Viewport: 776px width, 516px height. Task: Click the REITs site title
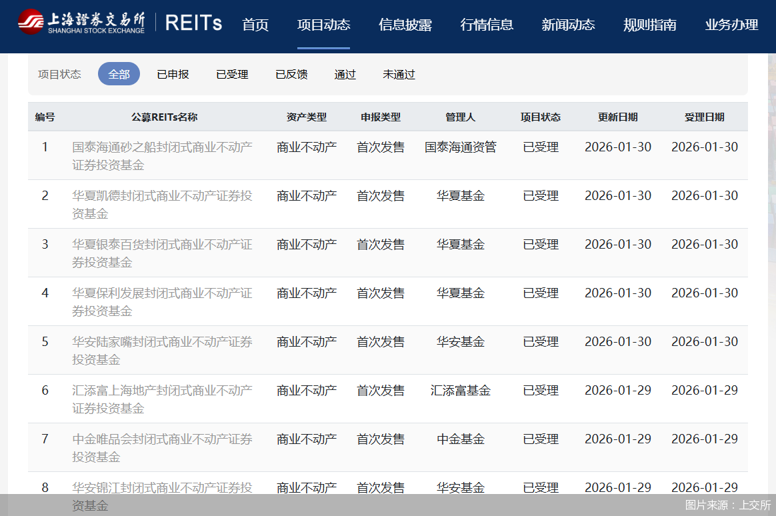coord(194,23)
